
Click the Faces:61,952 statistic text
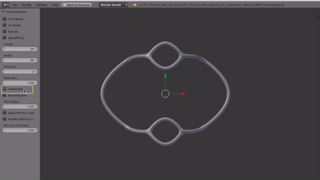178,5
